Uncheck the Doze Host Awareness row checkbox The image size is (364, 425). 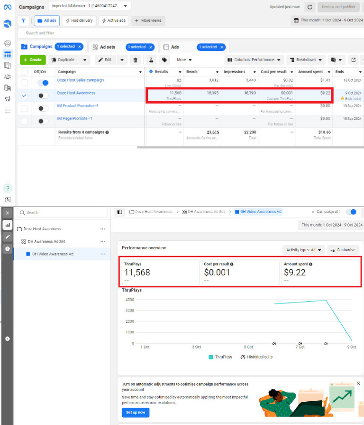[24, 95]
